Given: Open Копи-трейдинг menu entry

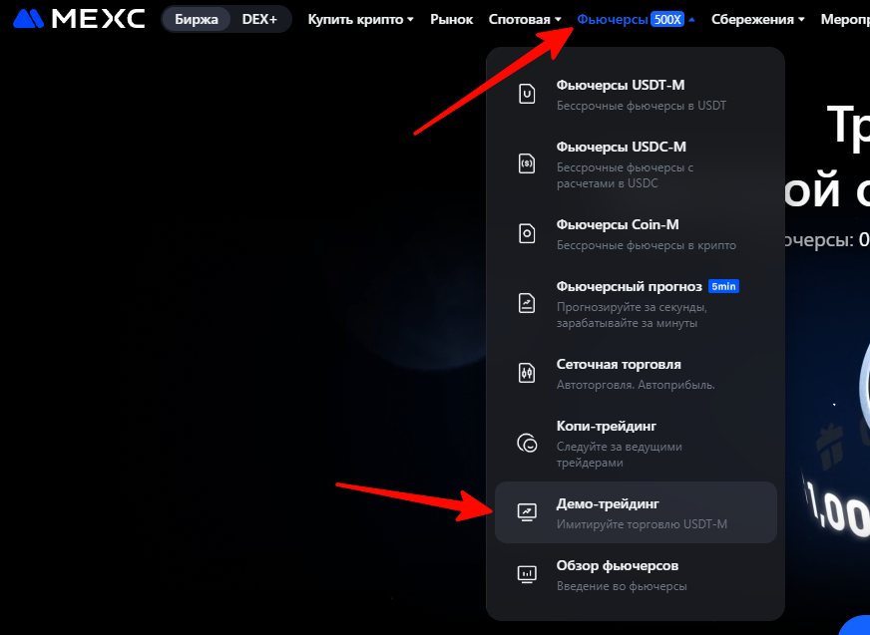Looking at the screenshot, I should click(x=636, y=444).
